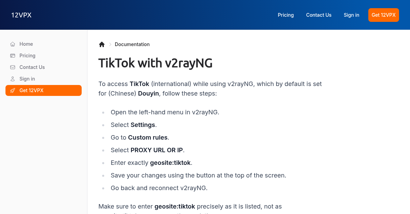
Task: Click the 12VPX logo in the top navbar
Action: tap(21, 15)
